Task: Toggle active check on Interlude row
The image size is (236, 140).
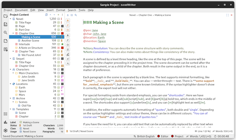Action: 59,44
